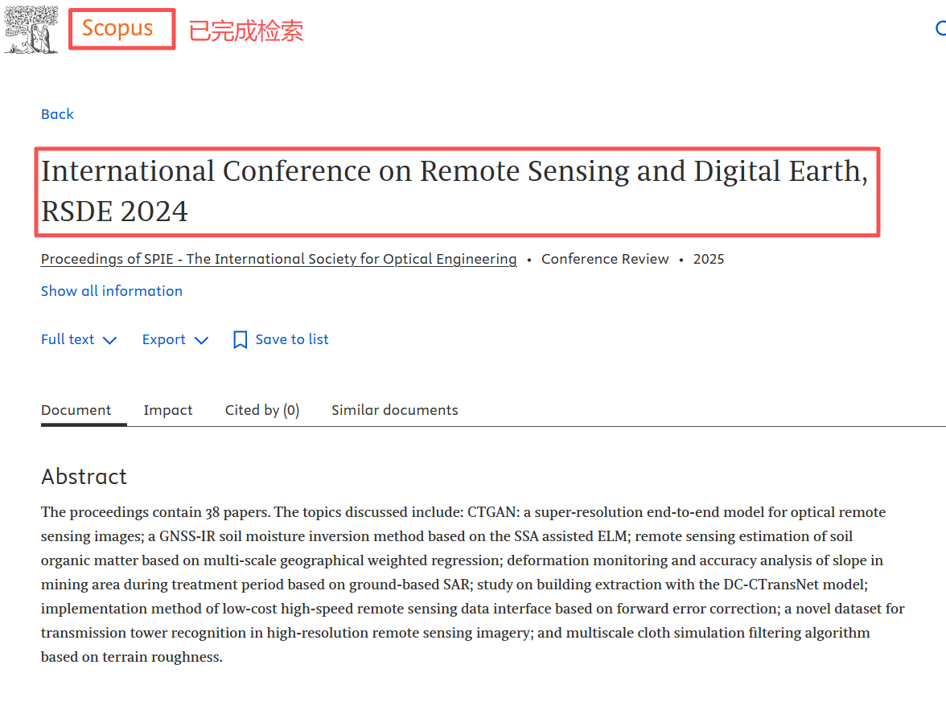946x714 pixels.
Task: Click the chevron beside Full text
Action: click(x=110, y=340)
